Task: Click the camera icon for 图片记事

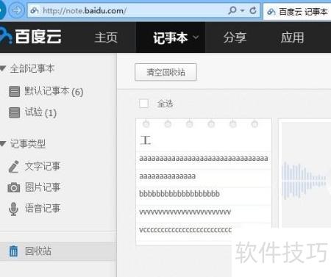Action: (14, 187)
